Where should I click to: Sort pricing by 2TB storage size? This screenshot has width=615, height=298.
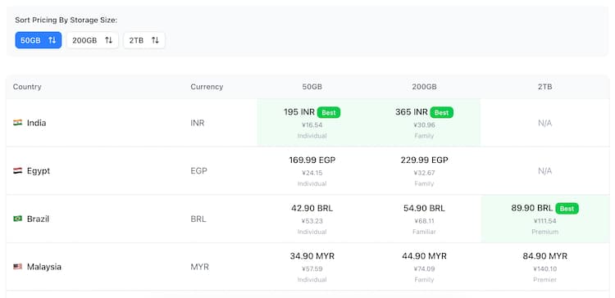pos(144,40)
